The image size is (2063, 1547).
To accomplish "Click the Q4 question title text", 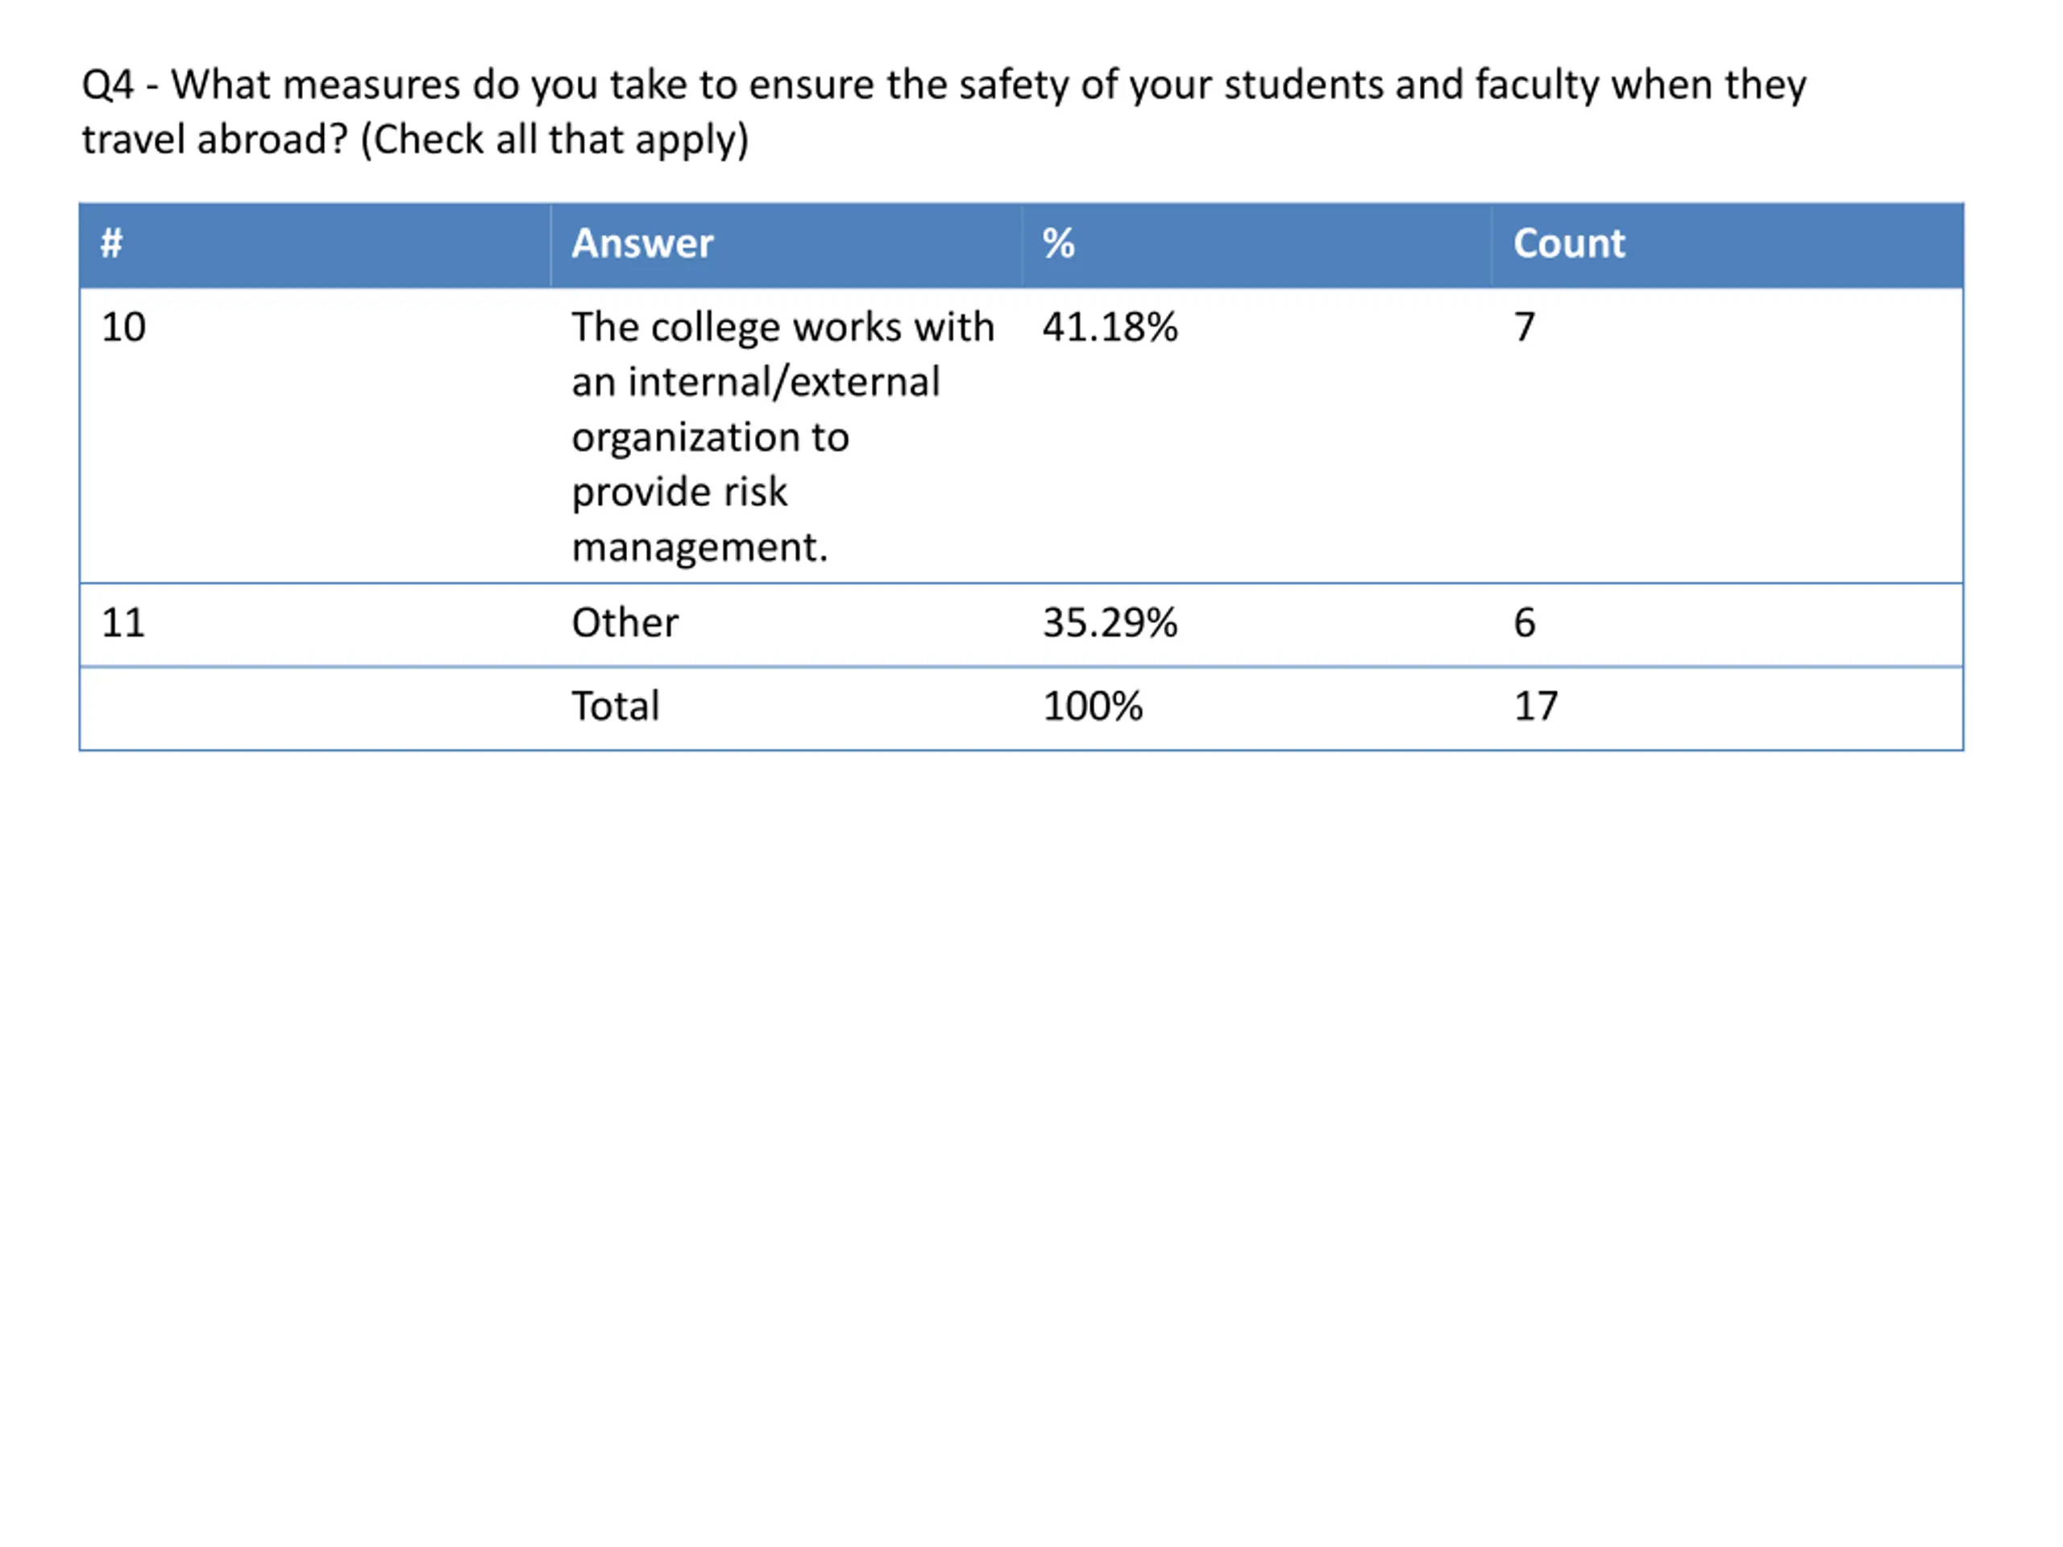I will 944,112.
